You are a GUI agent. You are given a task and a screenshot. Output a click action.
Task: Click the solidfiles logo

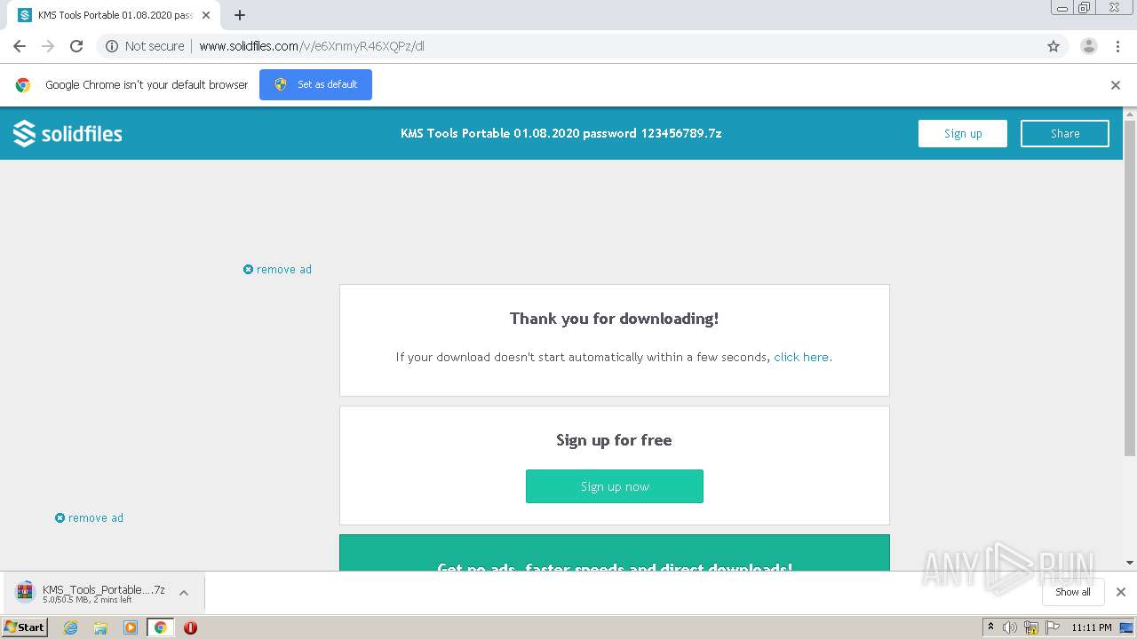pos(68,133)
